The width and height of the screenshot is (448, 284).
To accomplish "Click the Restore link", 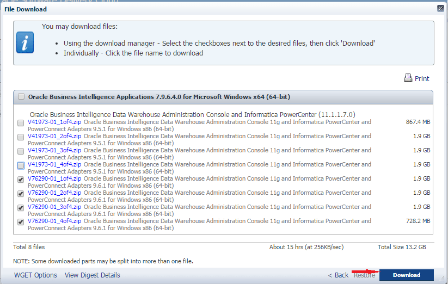I will (364, 275).
